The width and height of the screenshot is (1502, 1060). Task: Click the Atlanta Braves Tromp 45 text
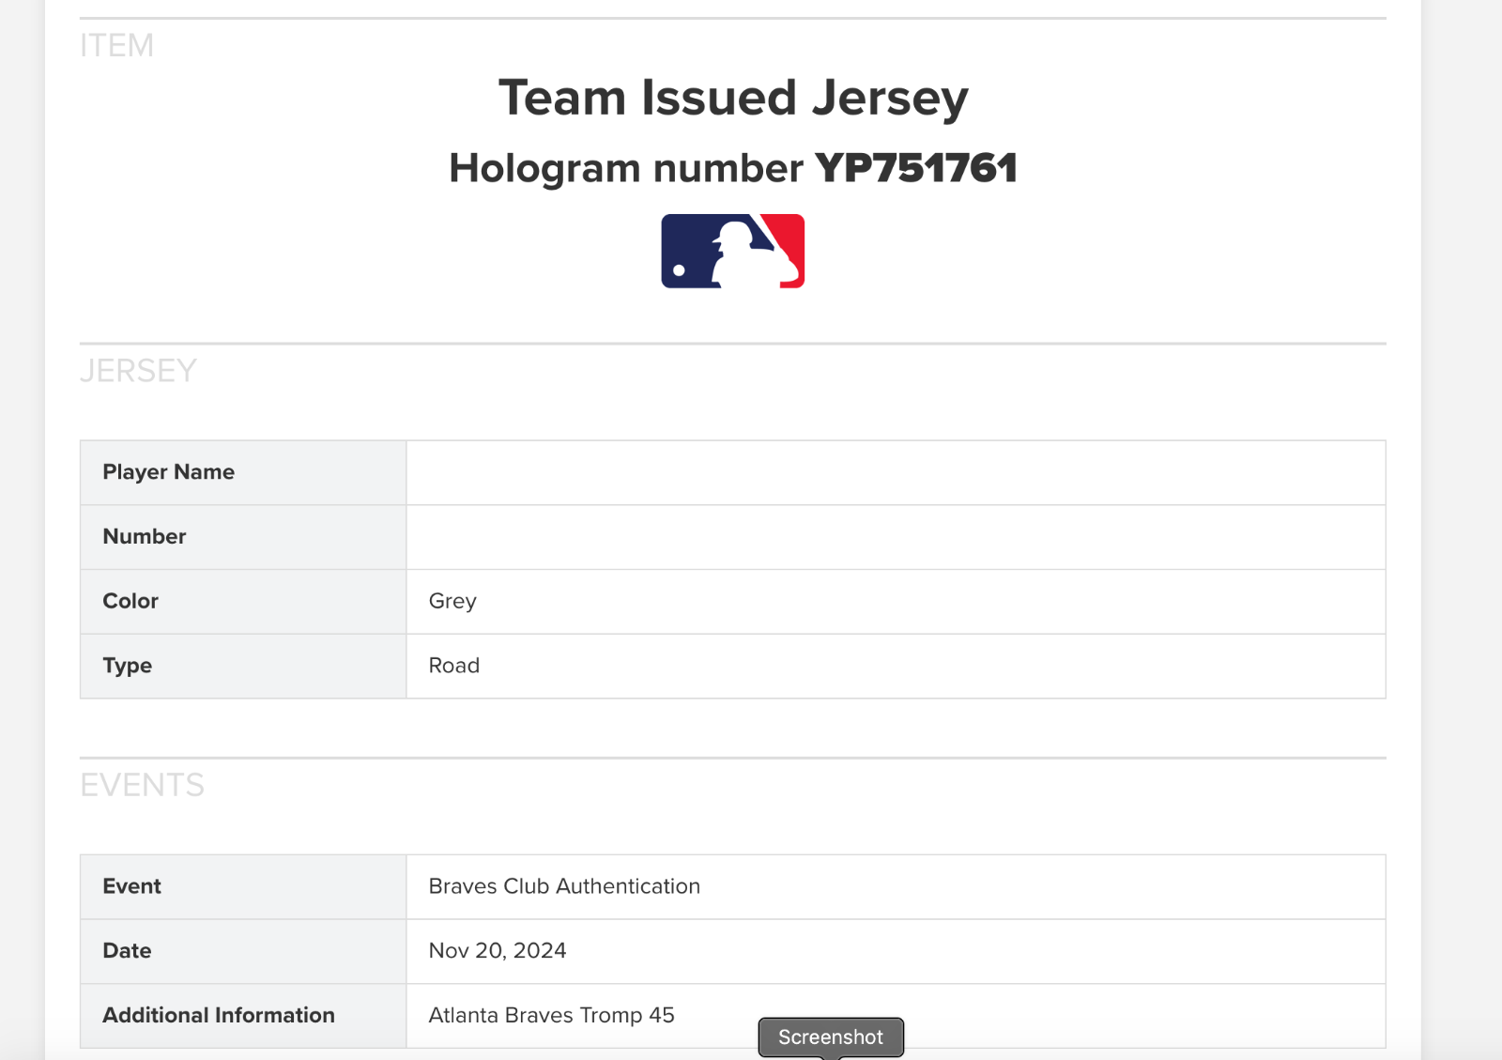pyautogui.click(x=551, y=1015)
